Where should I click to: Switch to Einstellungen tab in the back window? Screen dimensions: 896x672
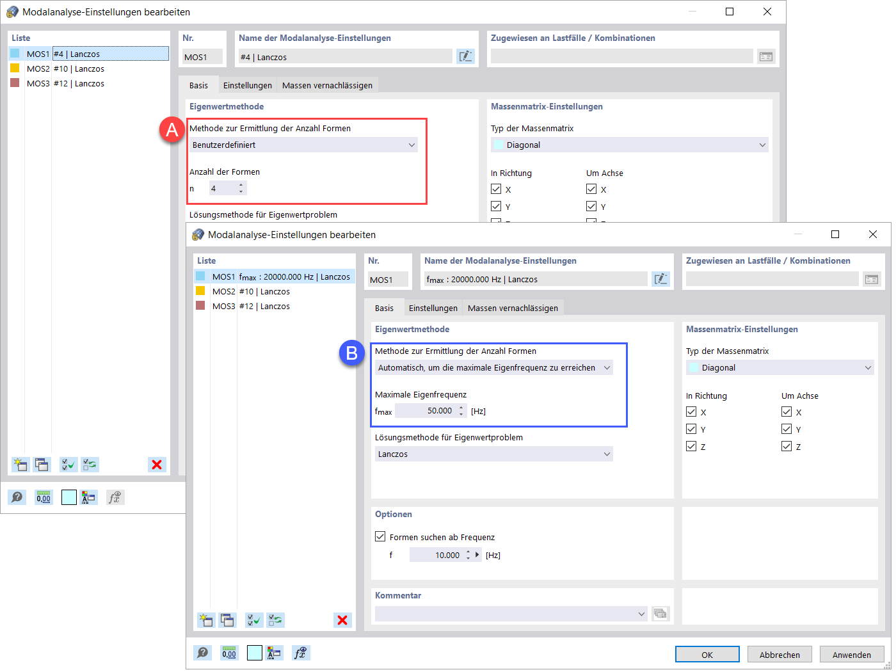click(x=248, y=85)
